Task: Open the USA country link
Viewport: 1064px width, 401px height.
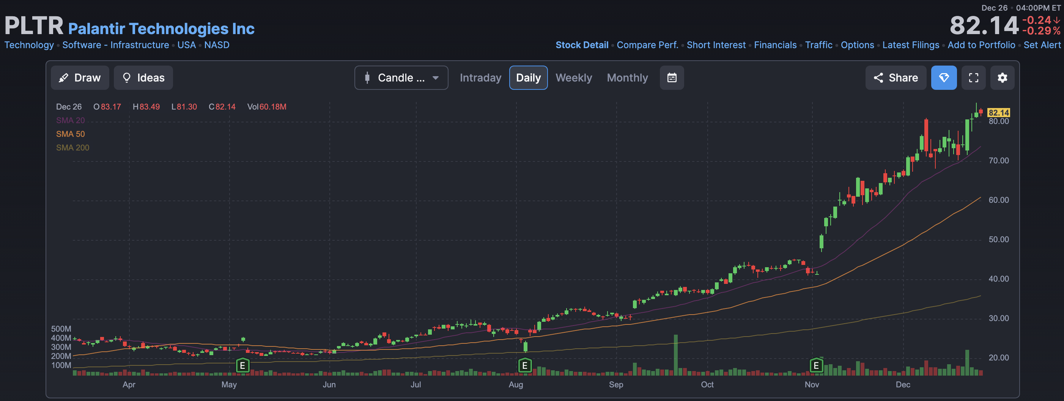Action: point(187,45)
